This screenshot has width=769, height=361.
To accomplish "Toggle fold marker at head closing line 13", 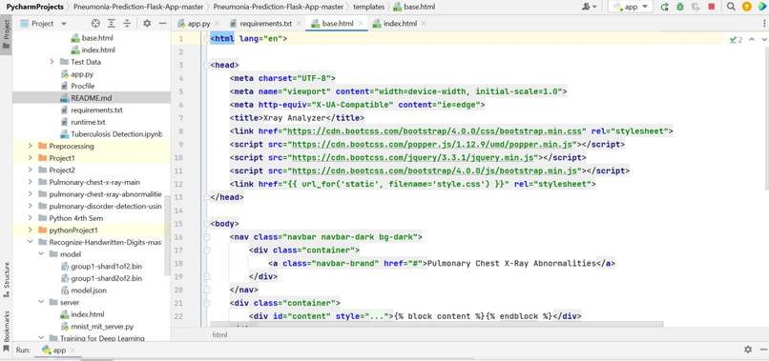I will click(x=206, y=197).
